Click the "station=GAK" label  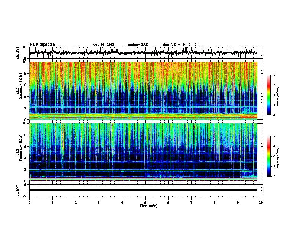click(138, 45)
